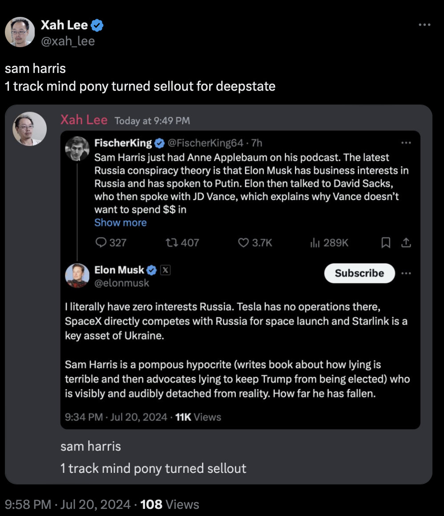Open the top-right tweet options ellipsis
Screen dimensions: 444x516
coord(425,25)
